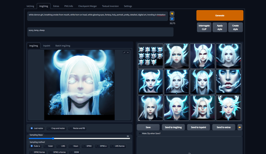Pick the LMS Karras sampler
Image resolution: width=266 pixels, height=154 pixels.
point(118,146)
